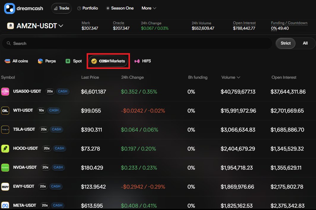Click the dreamcash logo icon
Image resolution: width=316 pixels, height=210 pixels.
coord(9,9)
